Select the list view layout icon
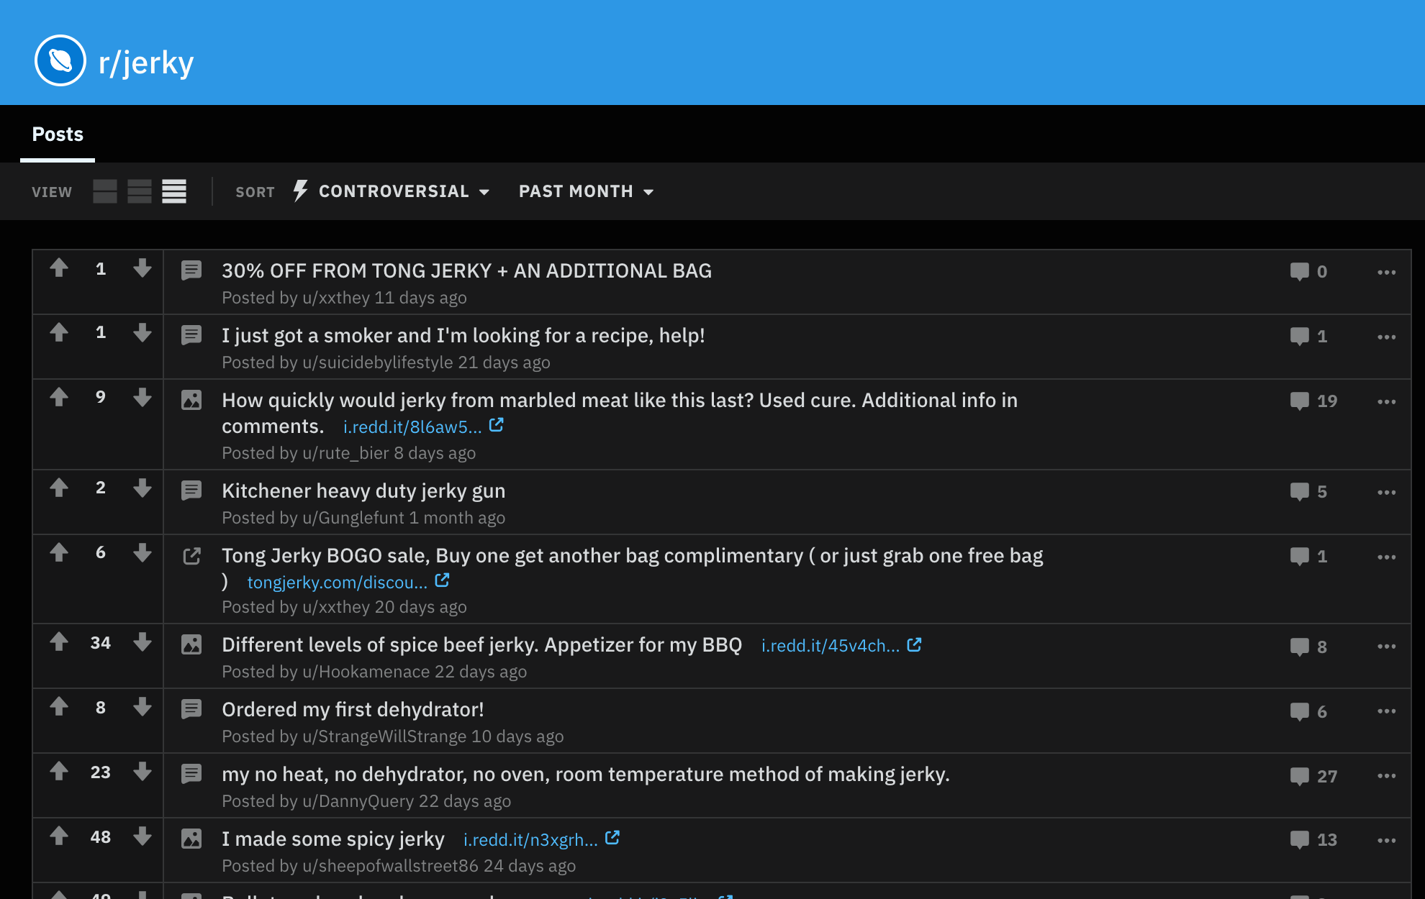The height and width of the screenshot is (899, 1425). tap(174, 191)
